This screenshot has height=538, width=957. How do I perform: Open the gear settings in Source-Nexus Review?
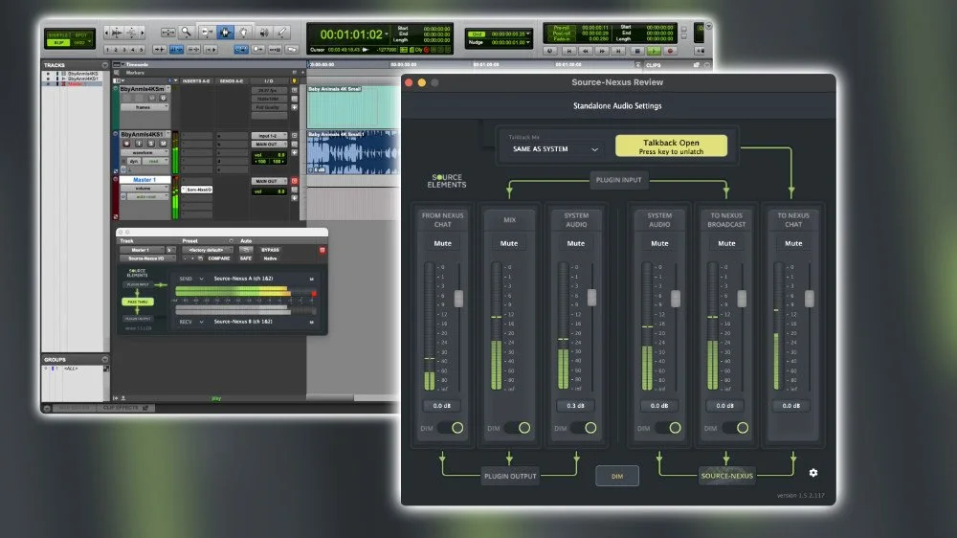(812, 473)
